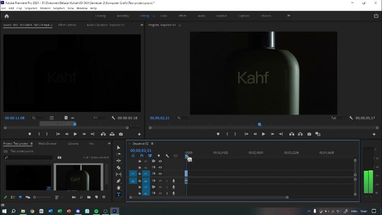Open Sort Icons dropdown in Project panel
Viewport: 382px width, 215px height.
coord(59,197)
